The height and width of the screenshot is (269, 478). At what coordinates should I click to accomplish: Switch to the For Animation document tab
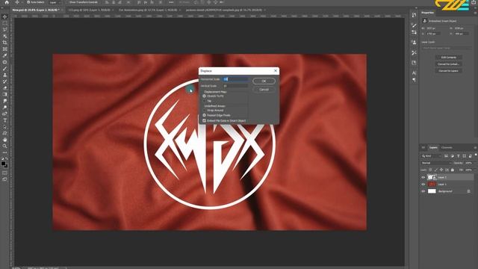(x=148, y=10)
